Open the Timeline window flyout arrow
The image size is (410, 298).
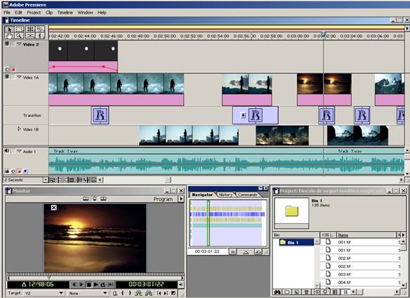click(x=407, y=28)
